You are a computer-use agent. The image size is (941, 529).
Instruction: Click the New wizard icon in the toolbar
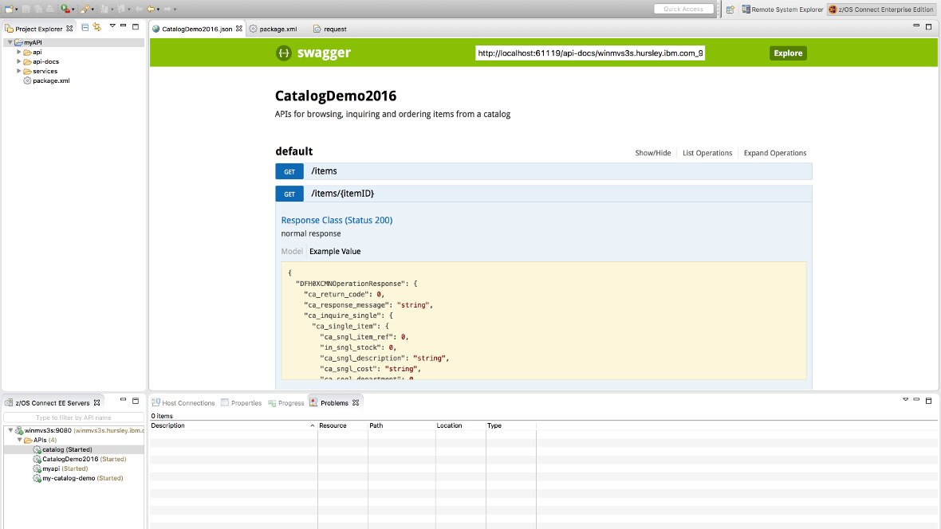[8, 8]
